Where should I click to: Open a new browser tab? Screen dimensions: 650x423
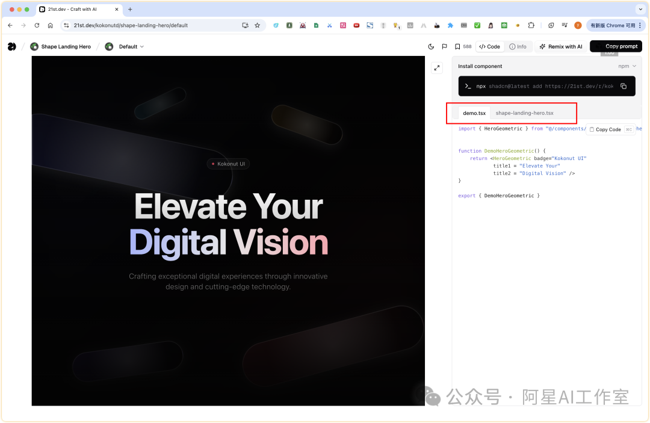click(130, 9)
